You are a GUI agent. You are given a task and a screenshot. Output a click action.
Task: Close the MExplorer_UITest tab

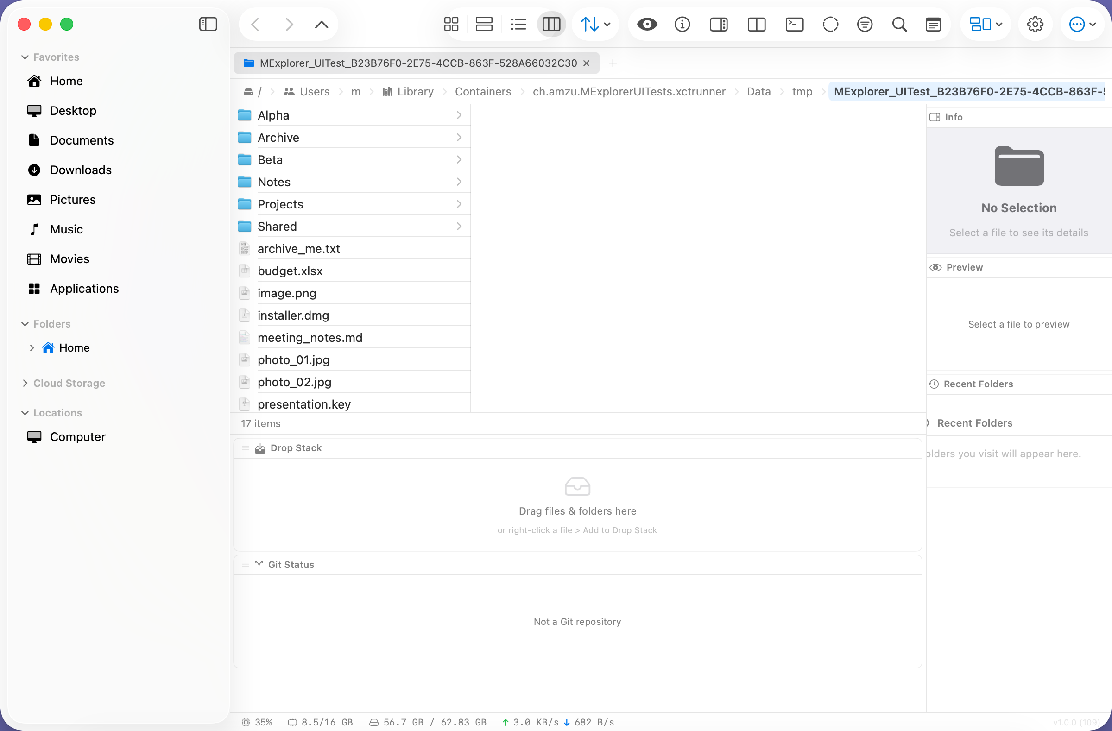587,63
